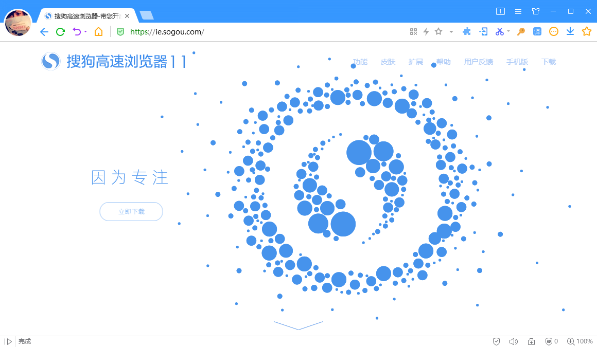The image size is (597, 347).
Task: Show the QR code for this page
Action: [413, 32]
